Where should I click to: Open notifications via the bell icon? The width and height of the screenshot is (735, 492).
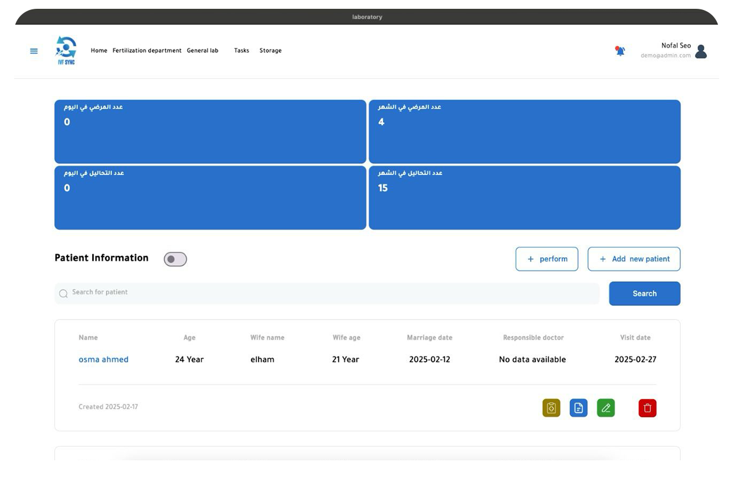[x=620, y=51]
